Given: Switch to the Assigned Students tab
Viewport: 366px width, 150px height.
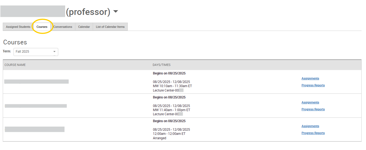Looking at the screenshot, I should (x=18, y=27).
